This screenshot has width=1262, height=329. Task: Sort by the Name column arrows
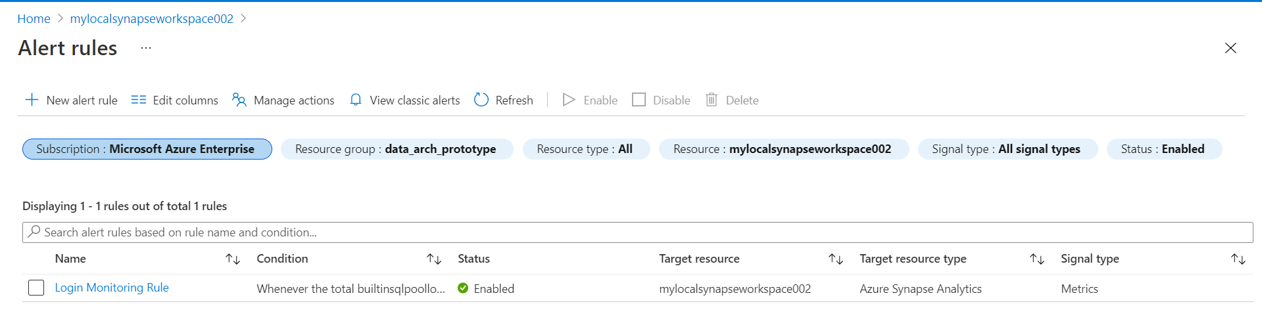click(233, 259)
